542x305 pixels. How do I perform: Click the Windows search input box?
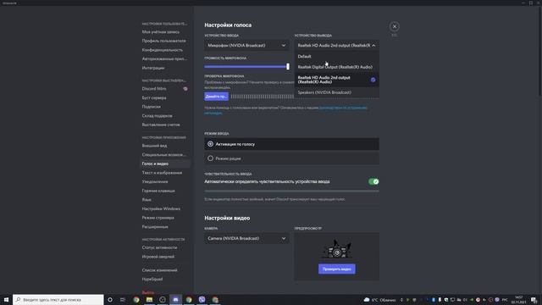58,299
